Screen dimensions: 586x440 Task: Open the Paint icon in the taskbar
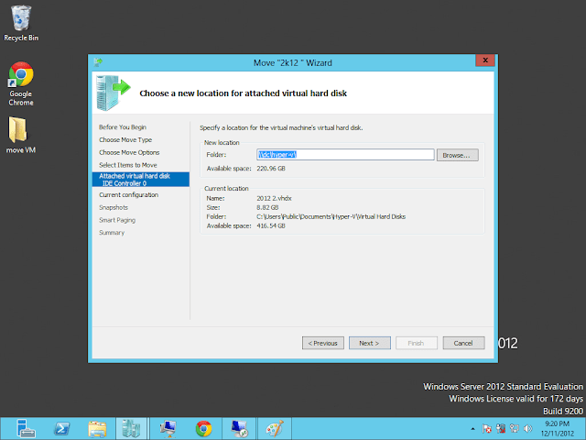click(275, 428)
